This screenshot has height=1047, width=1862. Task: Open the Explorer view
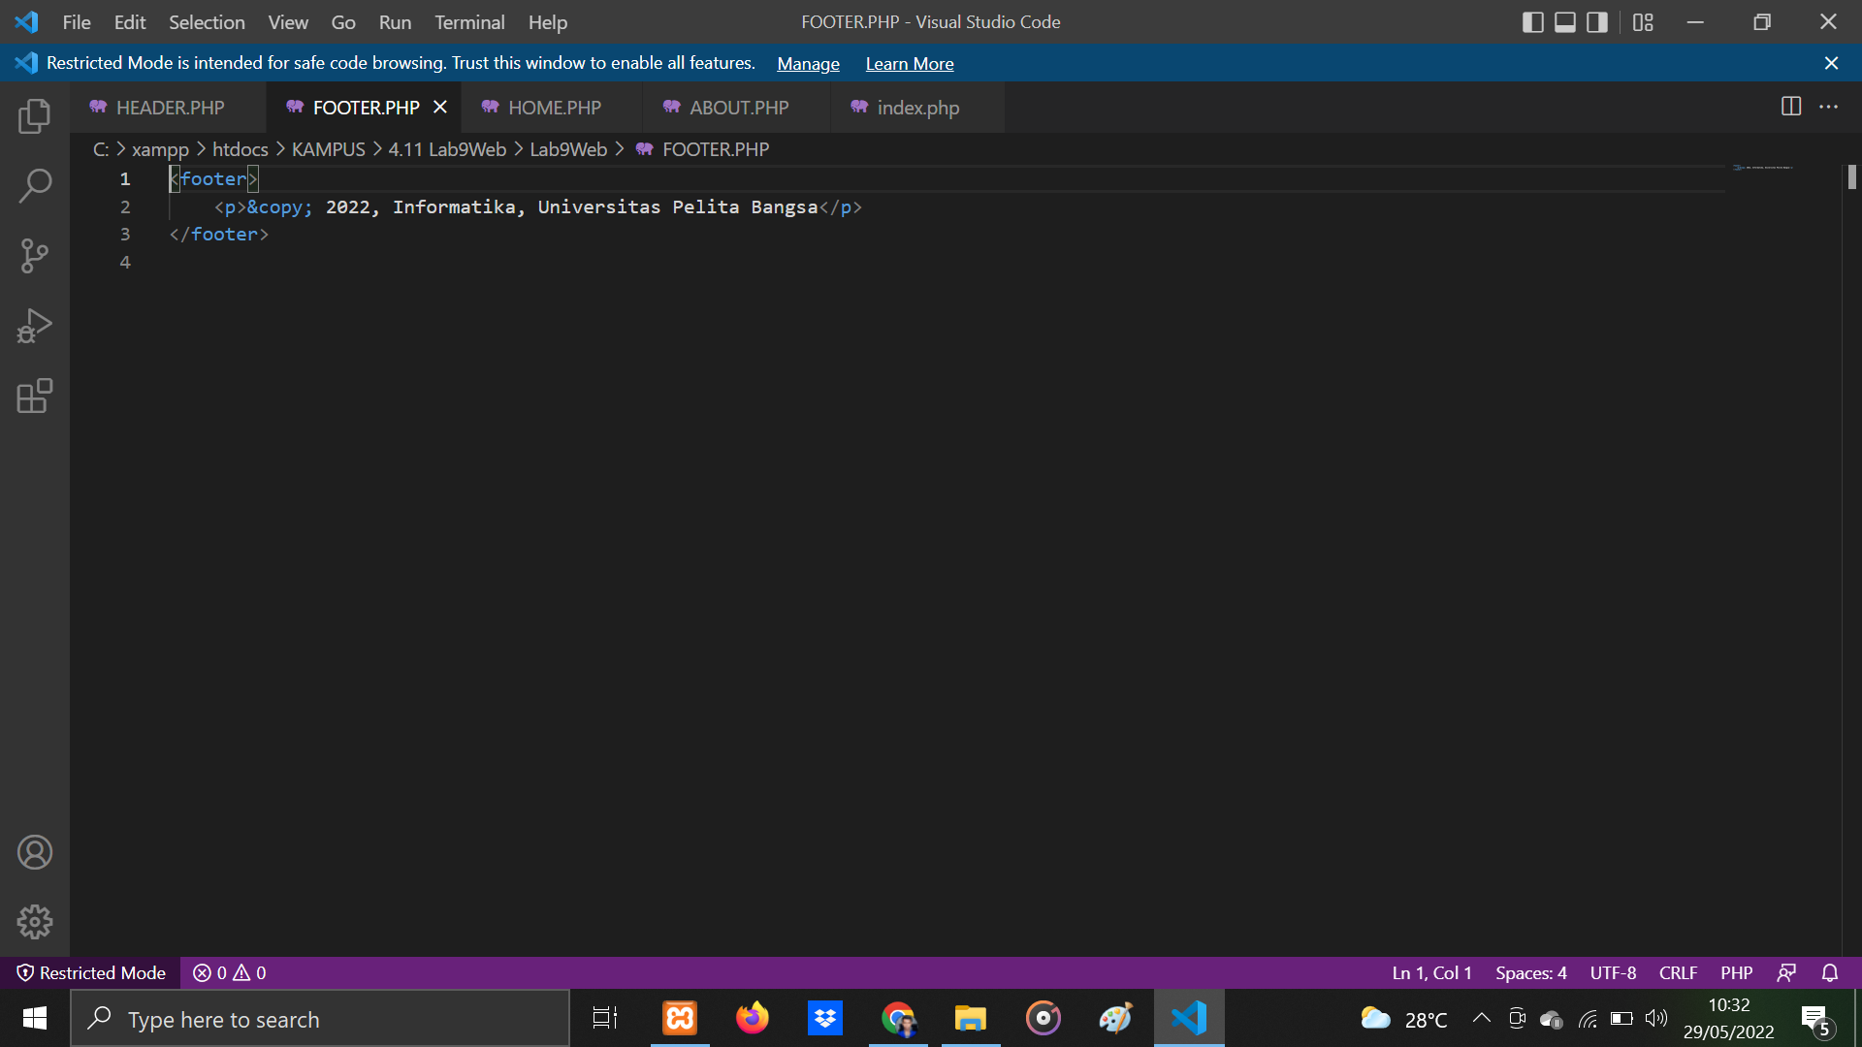click(x=35, y=115)
